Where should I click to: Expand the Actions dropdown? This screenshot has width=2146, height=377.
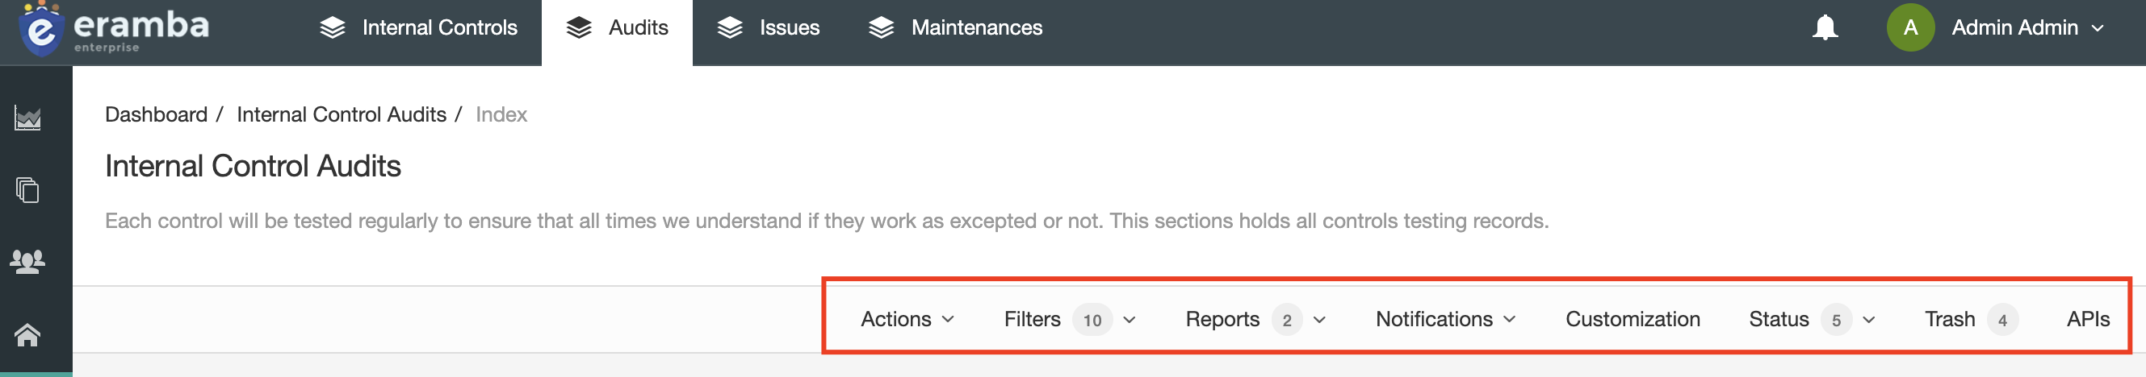click(907, 319)
